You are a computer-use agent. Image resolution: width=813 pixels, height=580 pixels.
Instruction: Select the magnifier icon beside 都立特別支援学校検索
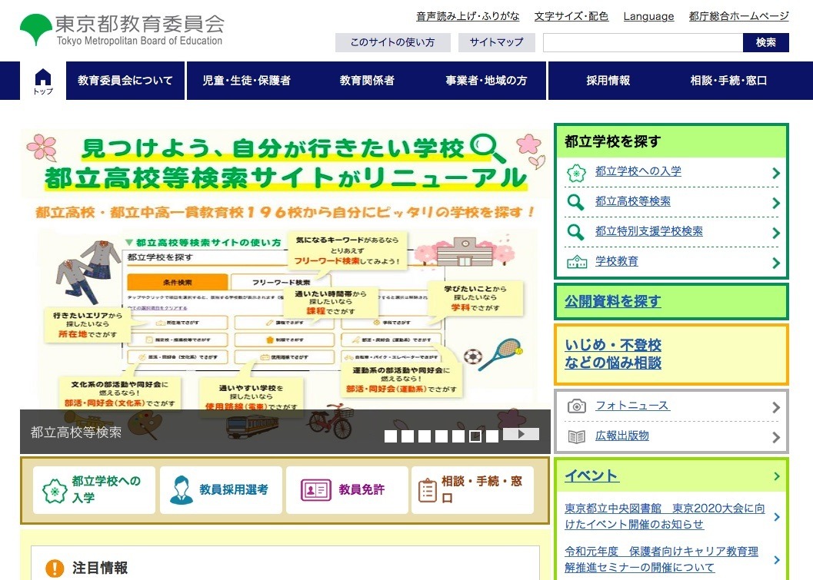click(x=575, y=232)
